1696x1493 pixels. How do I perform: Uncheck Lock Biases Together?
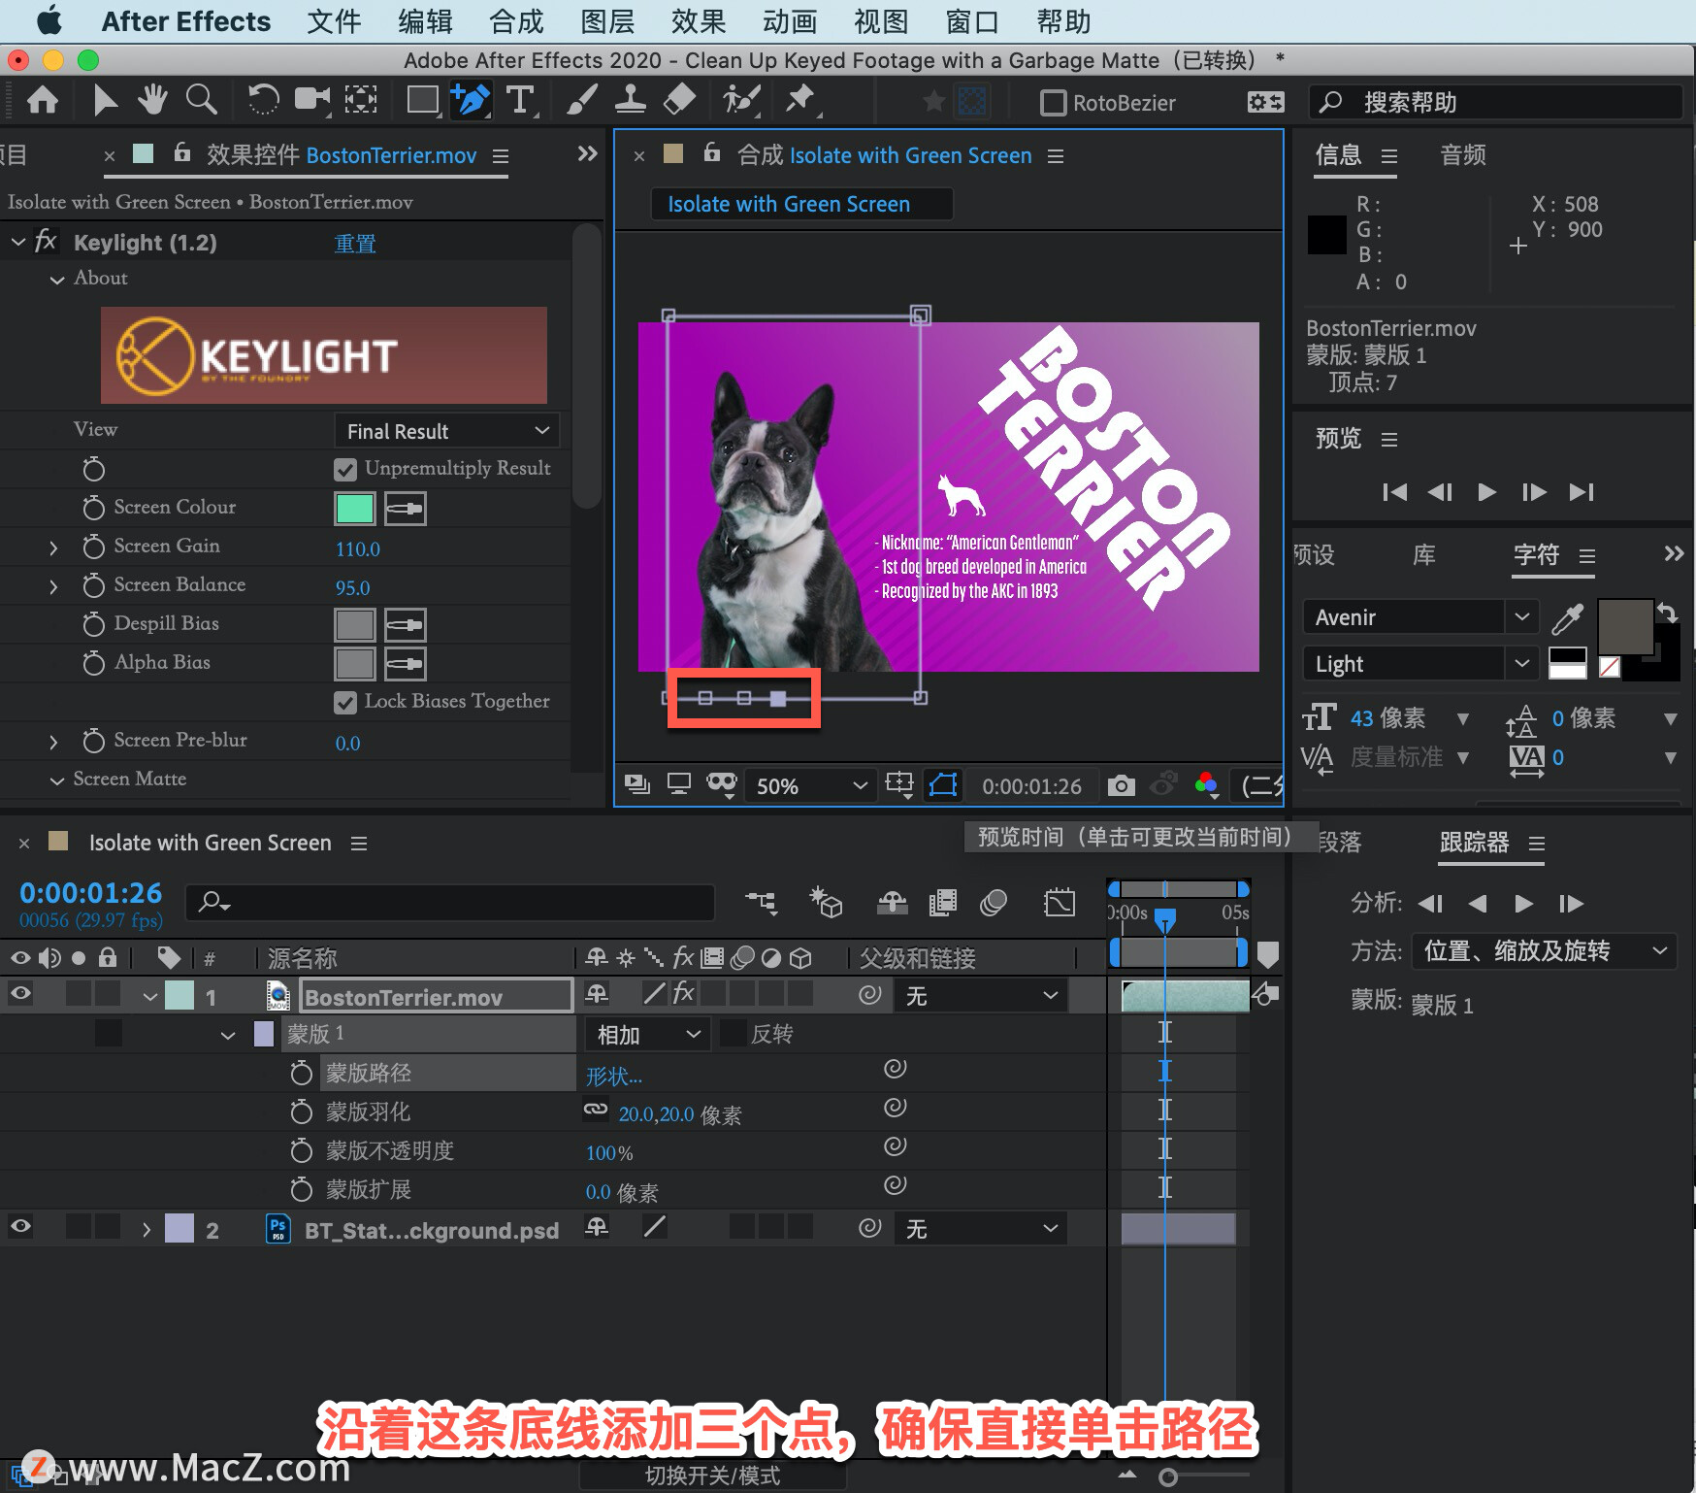tap(344, 703)
